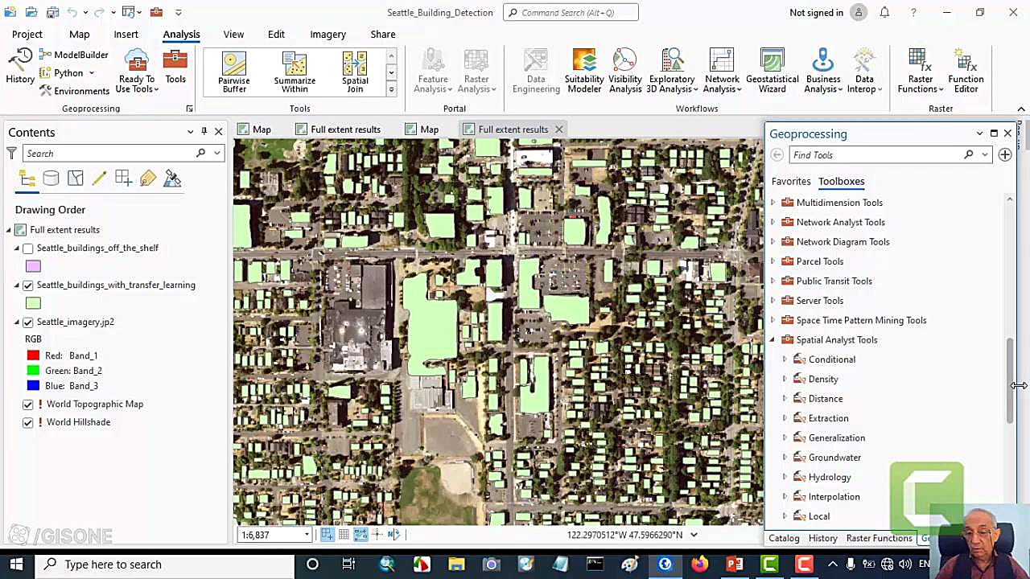Open the Project tab
Viewport: 1030px width, 579px height.
(x=27, y=35)
